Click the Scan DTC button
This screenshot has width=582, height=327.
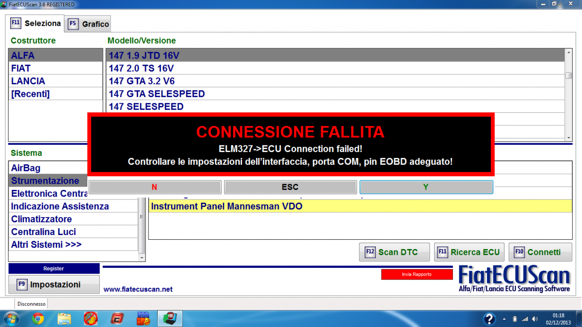(x=394, y=252)
